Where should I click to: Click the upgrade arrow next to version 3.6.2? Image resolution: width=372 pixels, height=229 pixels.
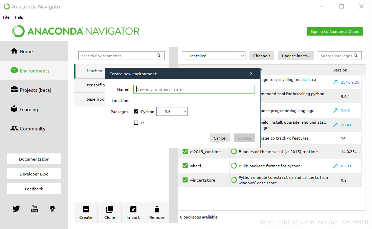coord(335,110)
